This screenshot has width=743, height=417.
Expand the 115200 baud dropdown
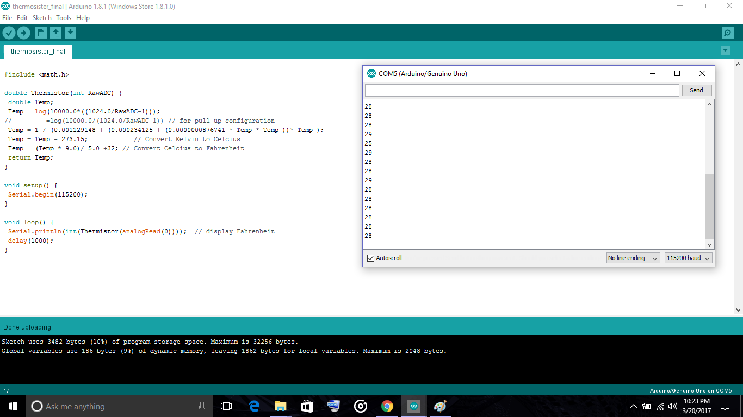point(688,258)
